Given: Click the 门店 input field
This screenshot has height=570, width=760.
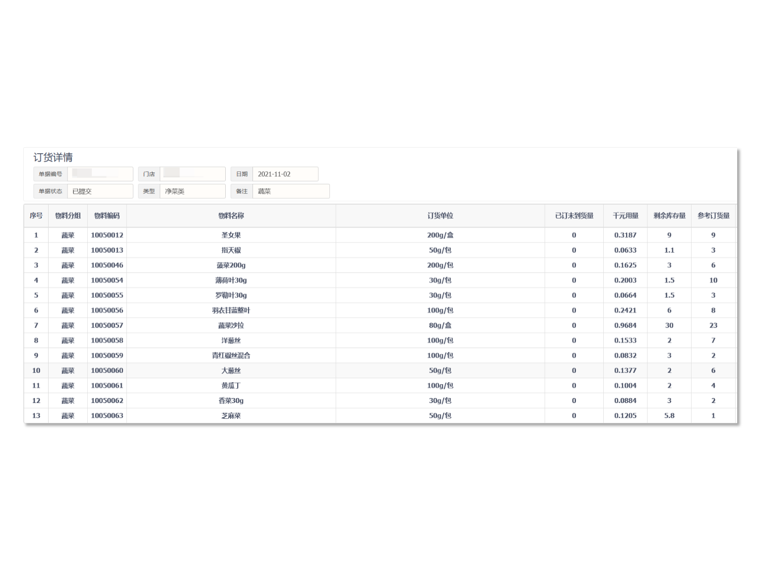Looking at the screenshot, I should (x=192, y=174).
